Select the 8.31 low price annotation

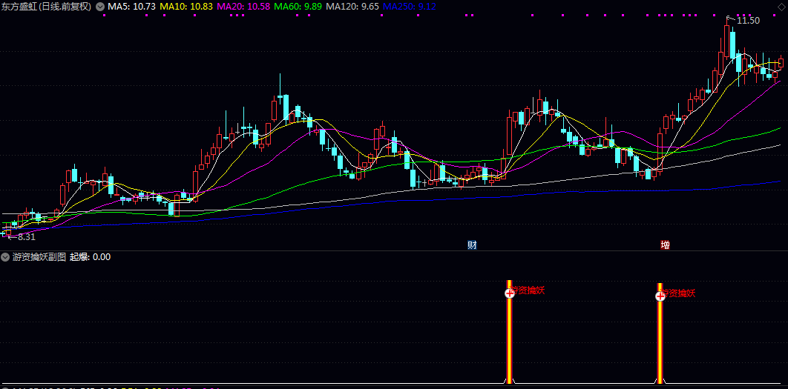pos(27,237)
